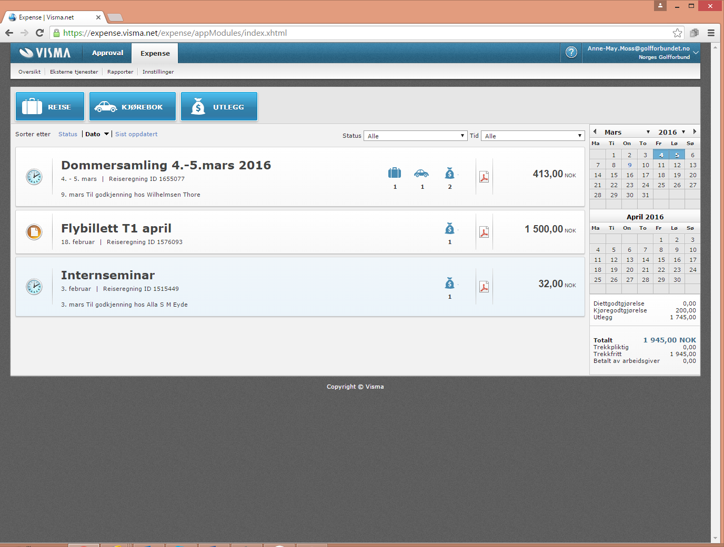
Task: Click the Copyright © Visma footer
Action: click(355, 387)
